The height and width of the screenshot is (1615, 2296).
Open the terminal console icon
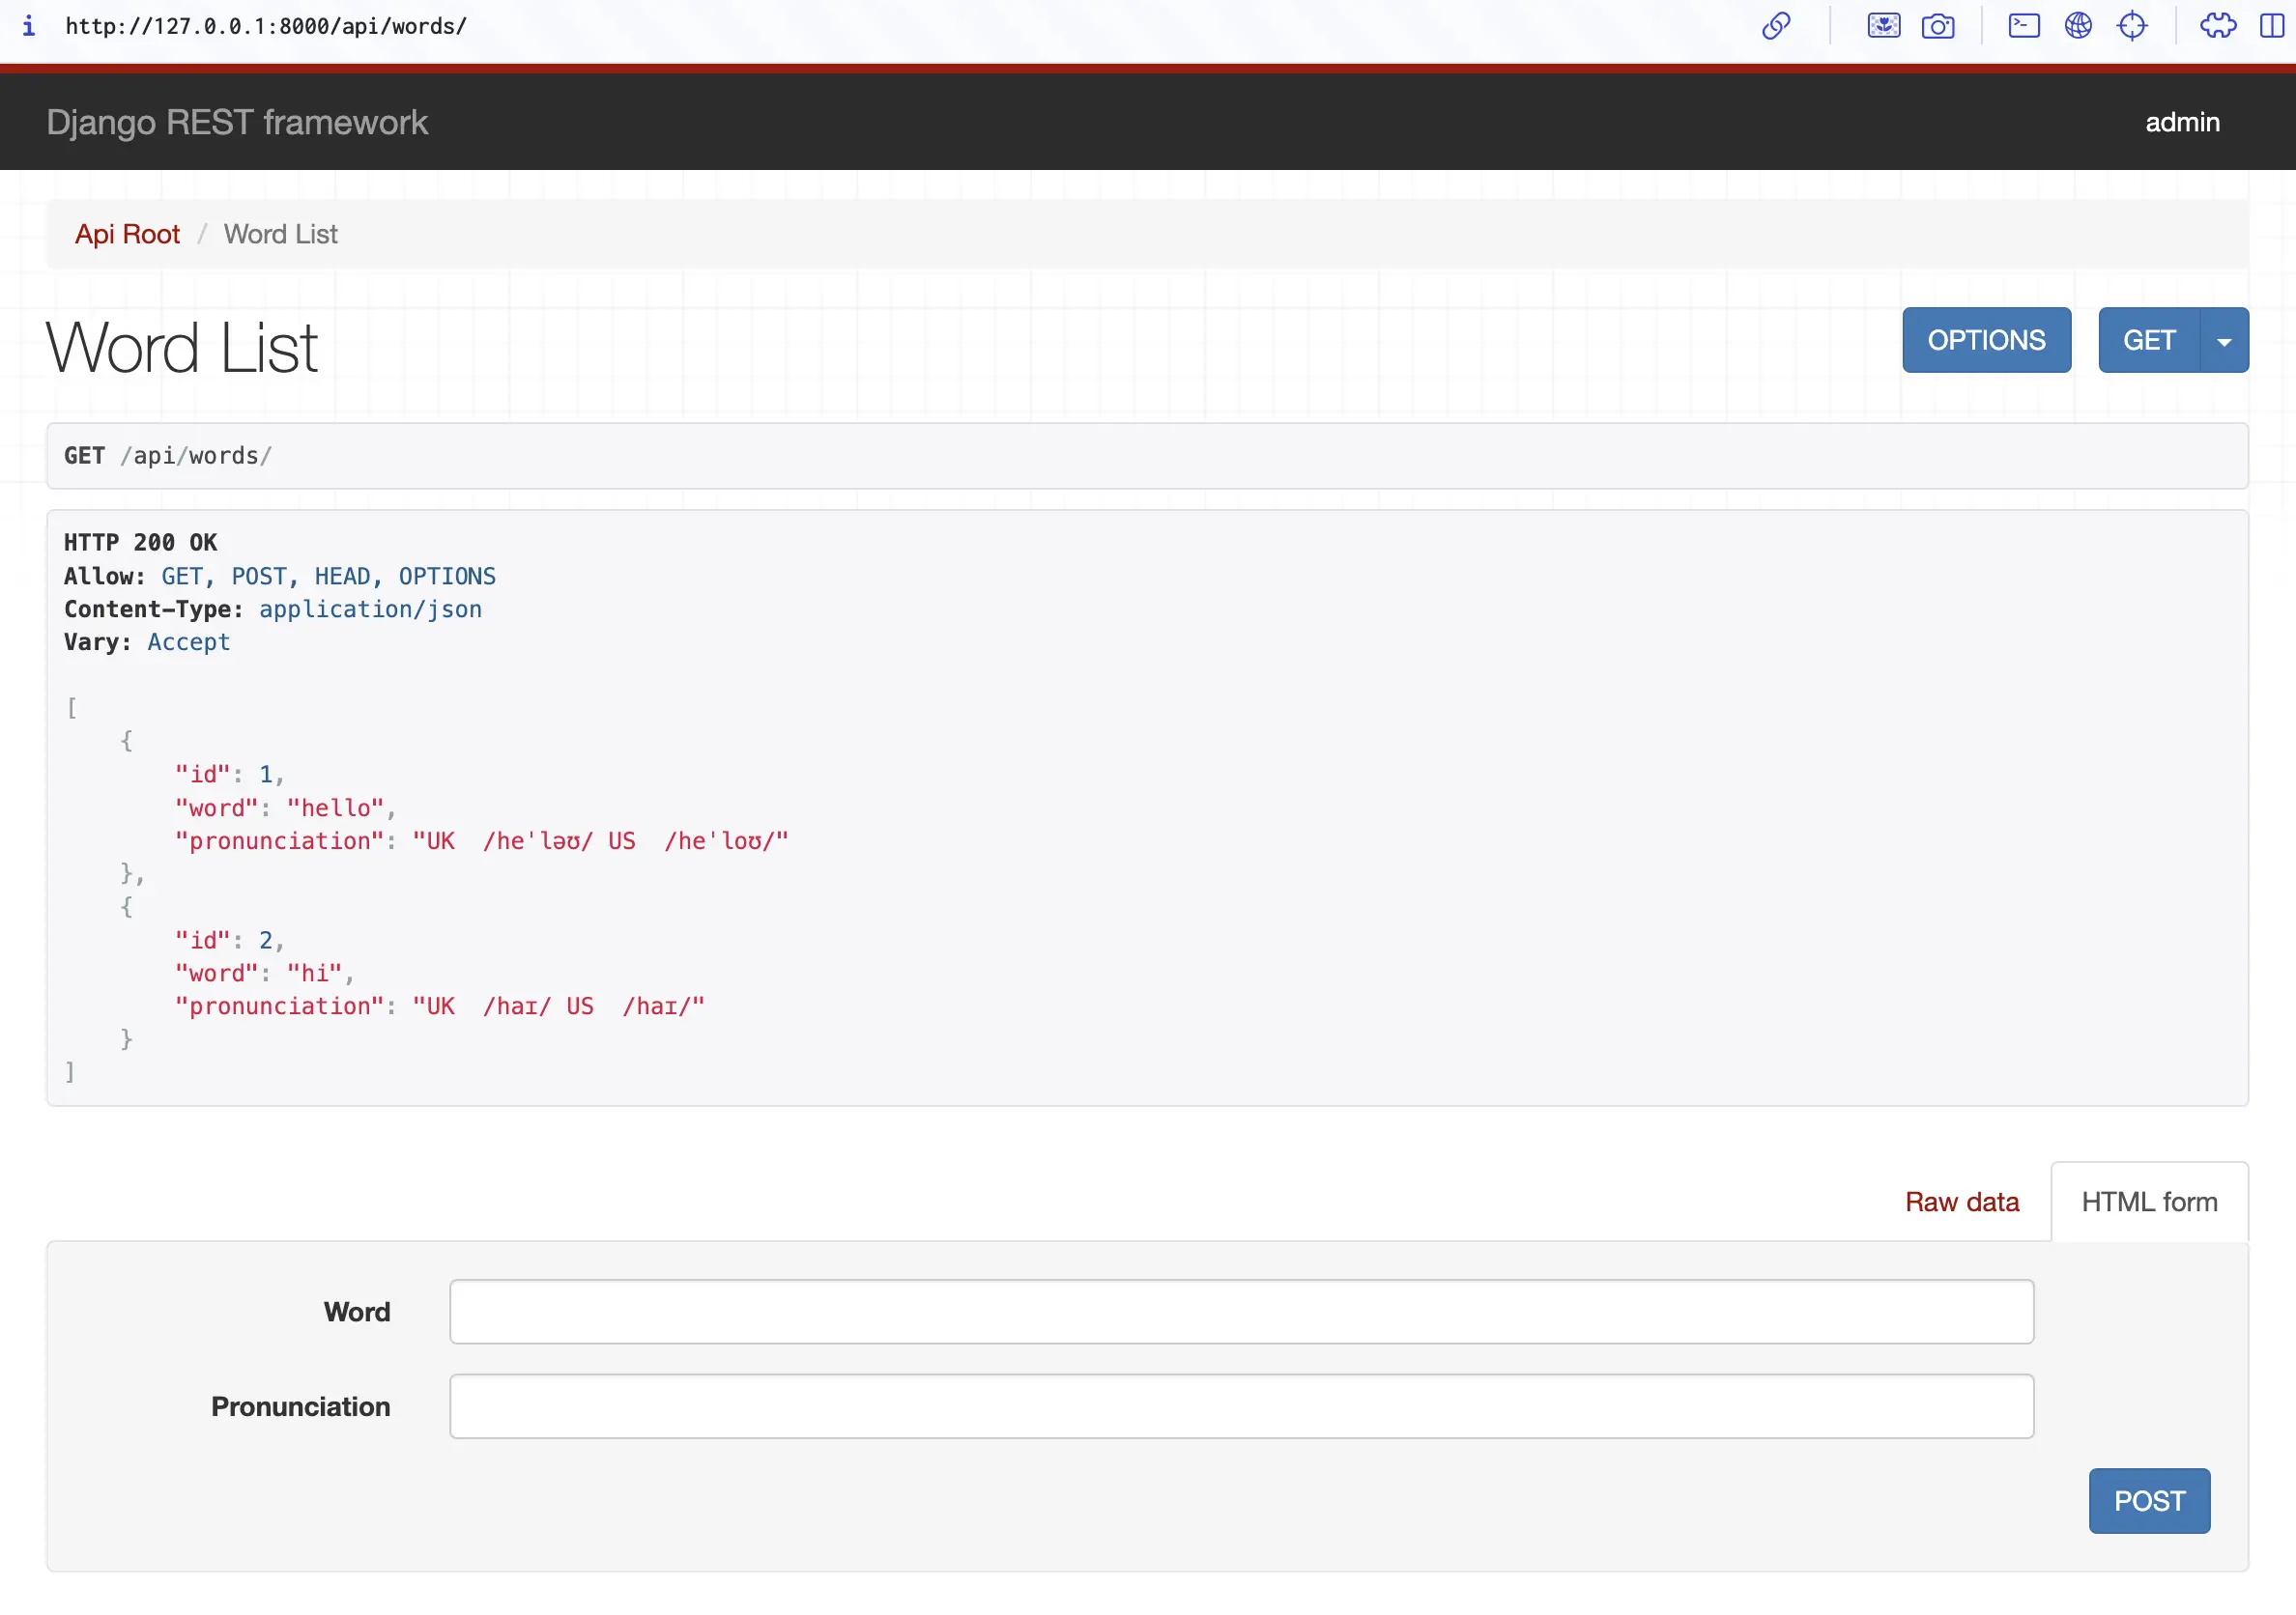(2023, 26)
